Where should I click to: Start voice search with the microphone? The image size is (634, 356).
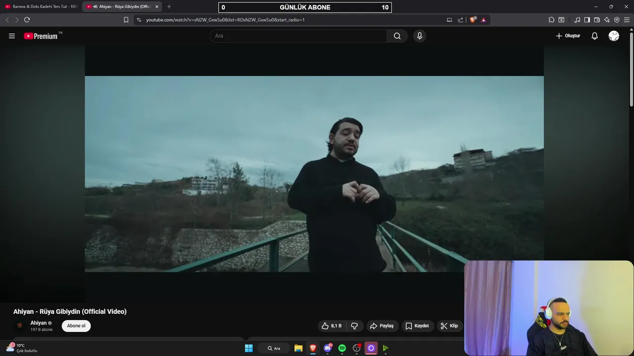[x=420, y=36]
